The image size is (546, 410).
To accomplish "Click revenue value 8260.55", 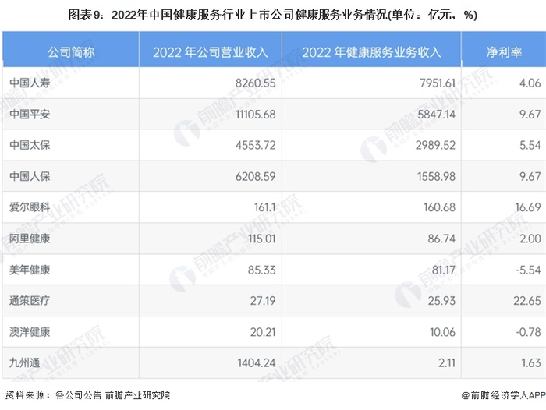I will click(255, 83).
